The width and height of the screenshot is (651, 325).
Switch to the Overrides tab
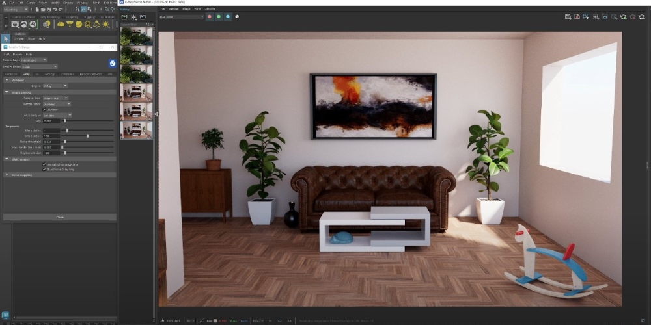68,74
